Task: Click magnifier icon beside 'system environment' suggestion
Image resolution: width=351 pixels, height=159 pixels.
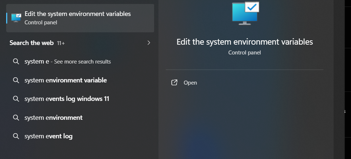Action: (16, 118)
